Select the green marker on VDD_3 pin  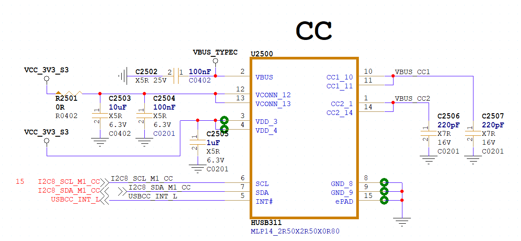[224, 120]
